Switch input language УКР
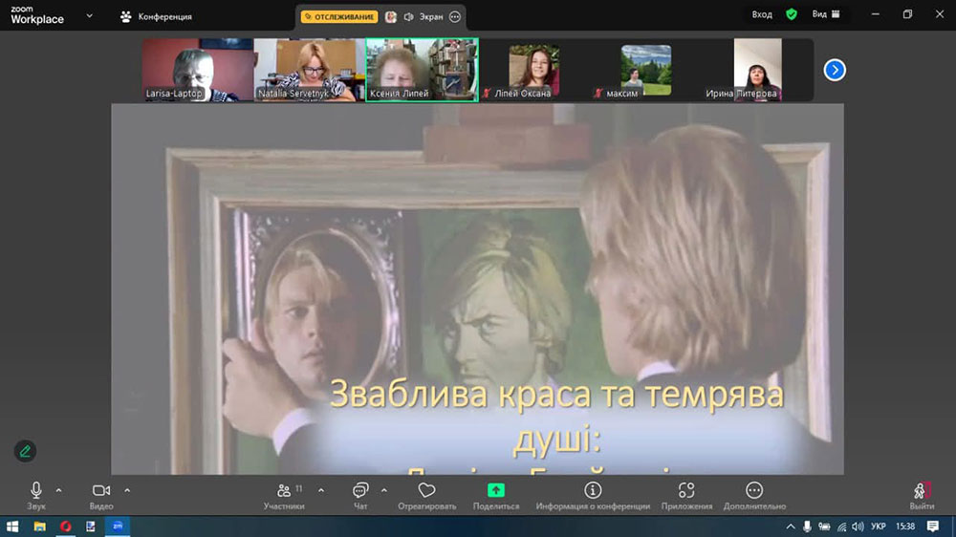Screen dimensions: 956x537 pos(878,526)
